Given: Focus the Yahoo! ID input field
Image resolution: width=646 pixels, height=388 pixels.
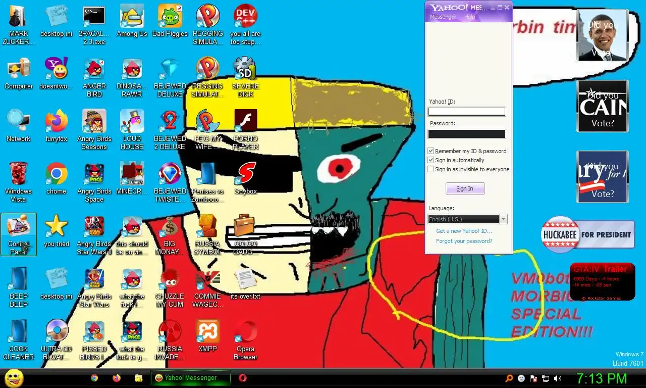Looking at the screenshot, I should tap(466, 112).
